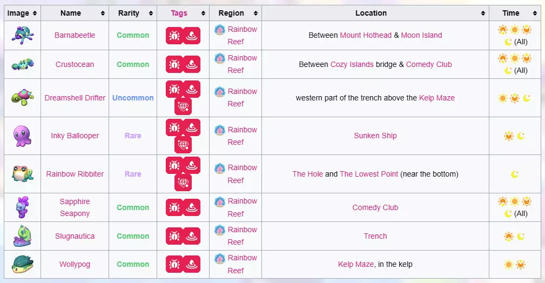Screen dimensions: 545x283
Task: Click the gem tag icon in Dreamshell Drifter row
Action: click(183, 106)
